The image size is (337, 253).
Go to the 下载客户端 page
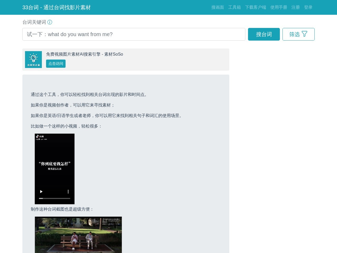255,7
